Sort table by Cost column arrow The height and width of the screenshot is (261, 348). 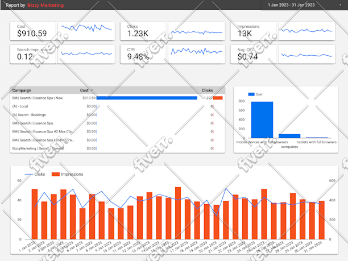pyautogui.click(x=92, y=90)
